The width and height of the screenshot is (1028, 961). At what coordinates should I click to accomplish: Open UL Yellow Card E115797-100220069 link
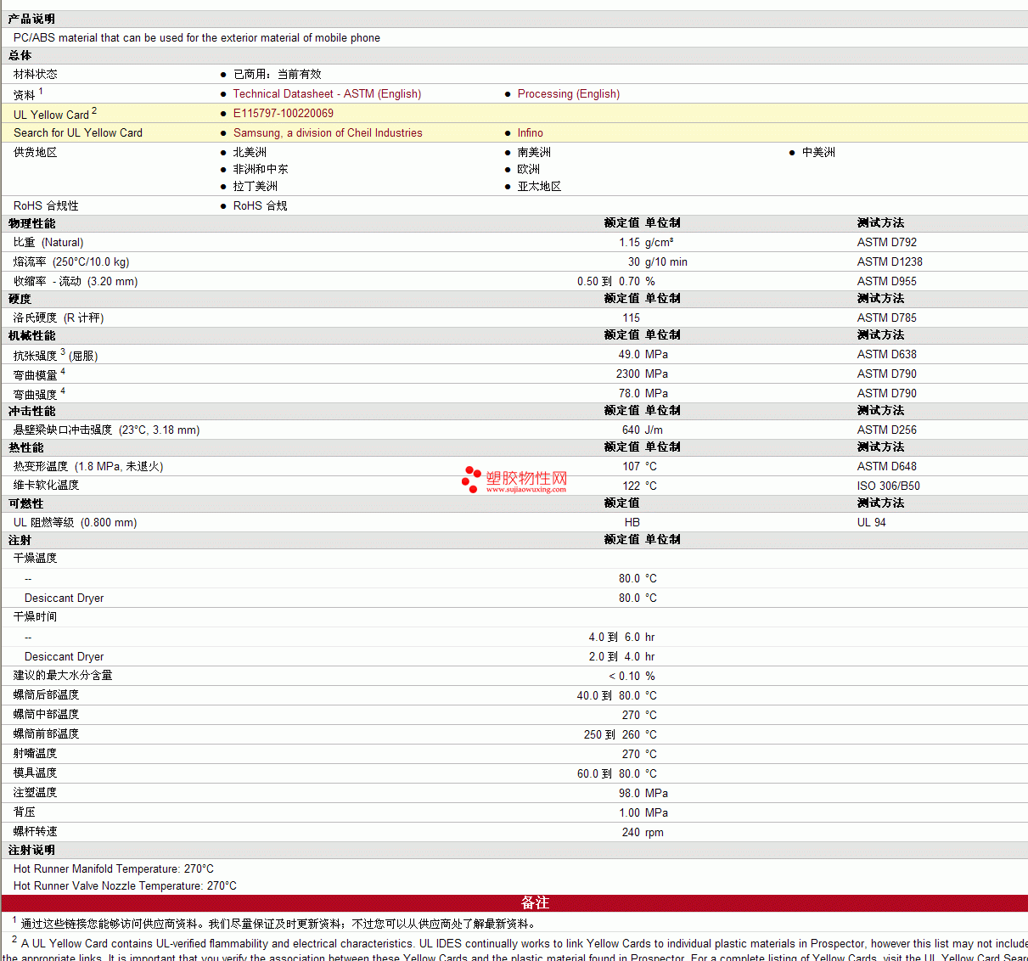[284, 114]
